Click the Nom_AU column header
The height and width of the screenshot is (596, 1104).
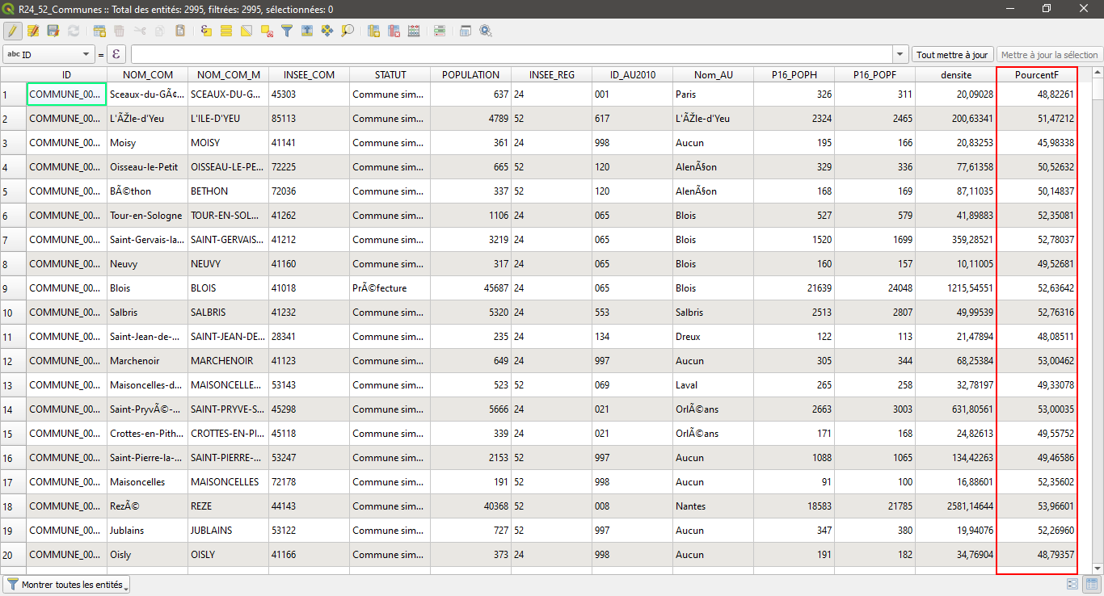point(713,74)
